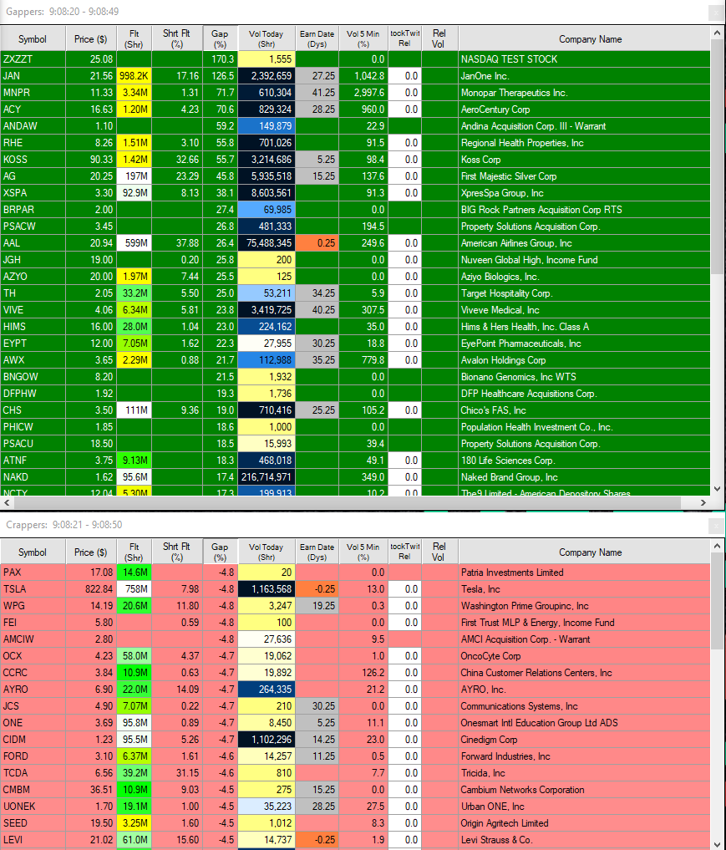
Task: Close the Gappers window
Action: click(x=716, y=13)
